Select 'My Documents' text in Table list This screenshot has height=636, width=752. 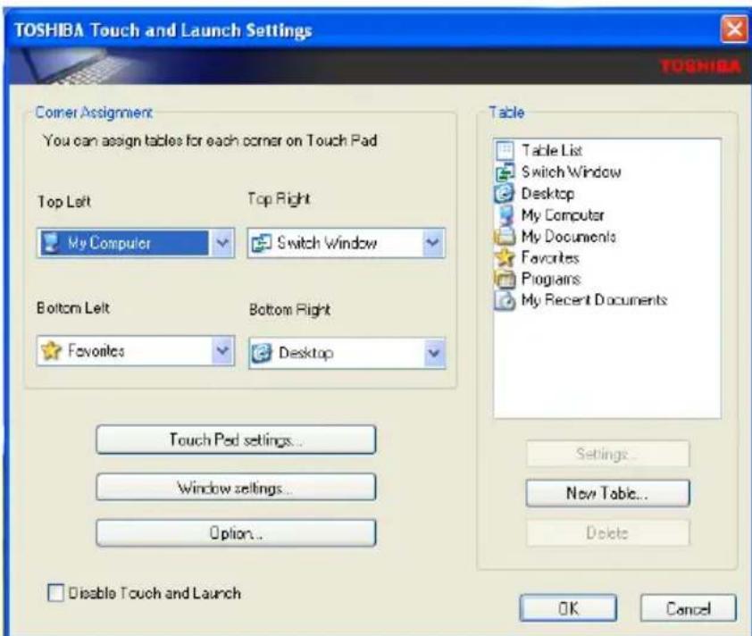pyautogui.click(x=568, y=237)
